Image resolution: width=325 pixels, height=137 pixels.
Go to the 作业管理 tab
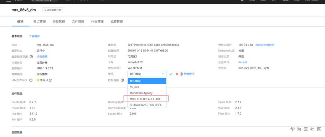(x=97, y=22)
